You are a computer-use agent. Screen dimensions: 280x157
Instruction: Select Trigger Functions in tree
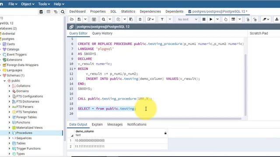tap(28, 148)
